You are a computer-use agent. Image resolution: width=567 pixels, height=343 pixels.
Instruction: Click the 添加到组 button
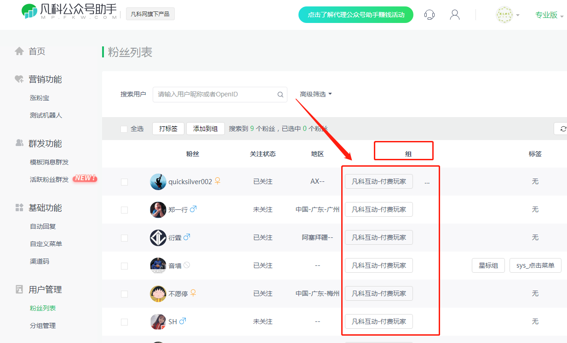pyautogui.click(x=205, y=129)
